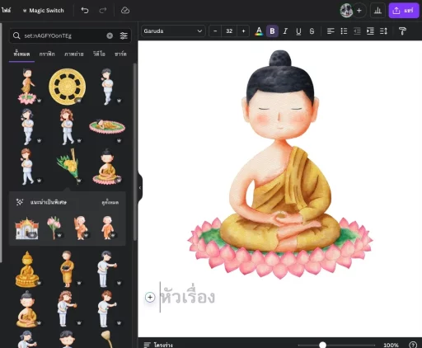
Task: Select the pink lotus bud recommended graphic
Action: pyautogui.click(x=54, y=228)
